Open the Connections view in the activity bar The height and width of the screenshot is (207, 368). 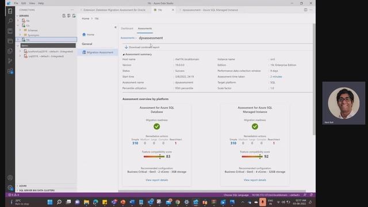10,11
